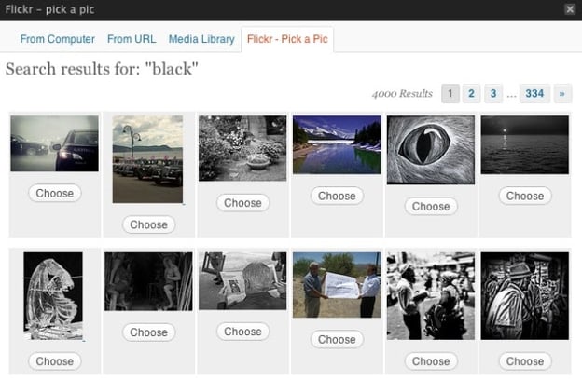Choose the men holding paper plan photo

point(337,339)
